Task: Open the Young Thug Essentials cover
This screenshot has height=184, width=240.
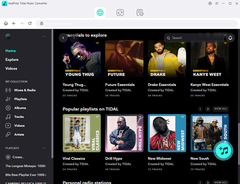Action: tap(82, 59)
